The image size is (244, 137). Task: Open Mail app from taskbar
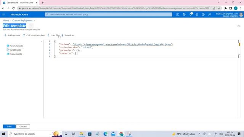[x=113, y=134]
